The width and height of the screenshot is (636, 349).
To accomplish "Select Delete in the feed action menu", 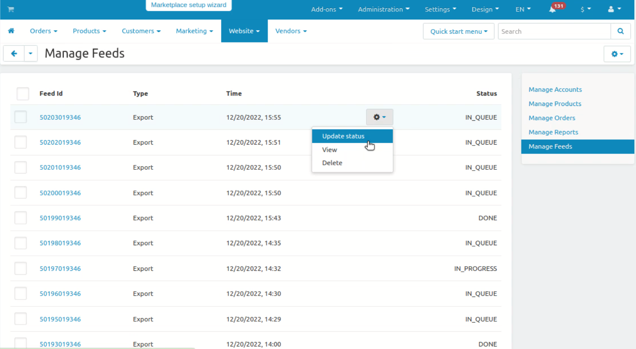I will (x=332, y=163).
